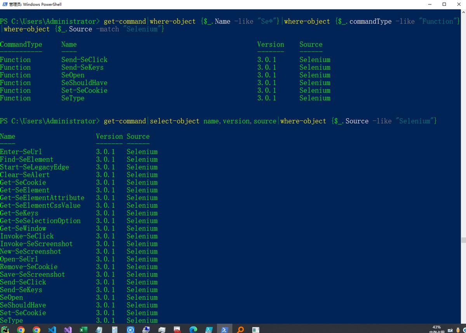Open Excel from the taskbar
Viewport: 466px width, 333px height.
(83, 330)
